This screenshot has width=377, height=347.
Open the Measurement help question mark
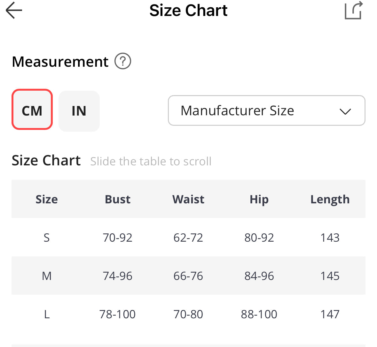point(123,61)
